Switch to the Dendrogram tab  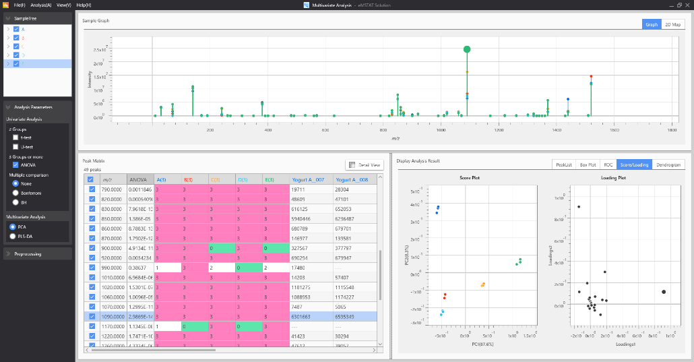[x=668, y=164]
